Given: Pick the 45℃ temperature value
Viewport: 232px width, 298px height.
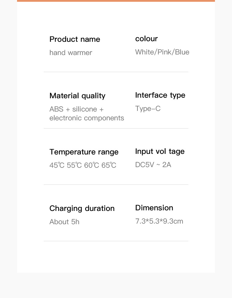Looking at the screenshot, I should click(57, 166).
